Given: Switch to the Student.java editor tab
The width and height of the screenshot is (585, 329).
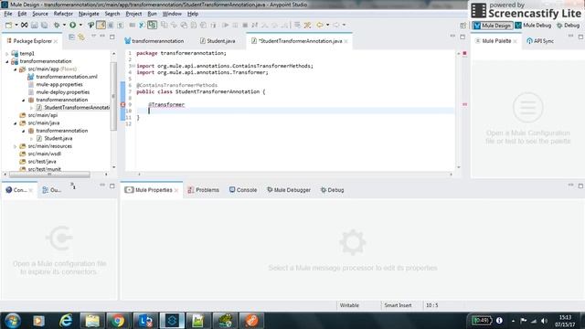Looking at the screenshot, I should (x=218, y=41).
